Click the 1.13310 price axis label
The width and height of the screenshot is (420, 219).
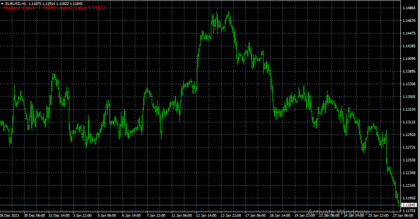(x=409, y=109)
